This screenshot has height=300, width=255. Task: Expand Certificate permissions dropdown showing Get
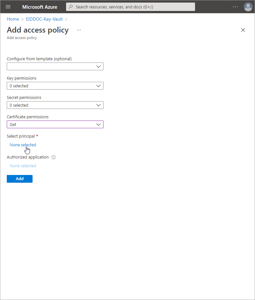(55, 124)
